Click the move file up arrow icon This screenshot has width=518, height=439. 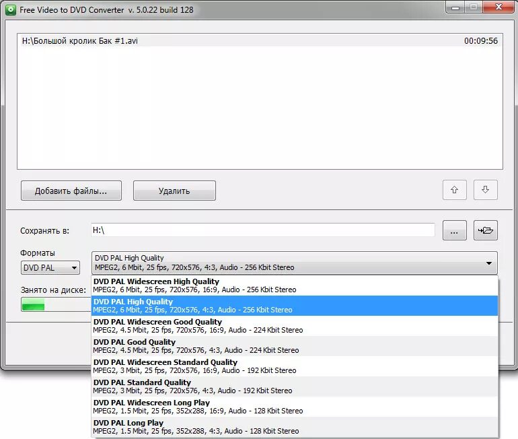(455, 190)
